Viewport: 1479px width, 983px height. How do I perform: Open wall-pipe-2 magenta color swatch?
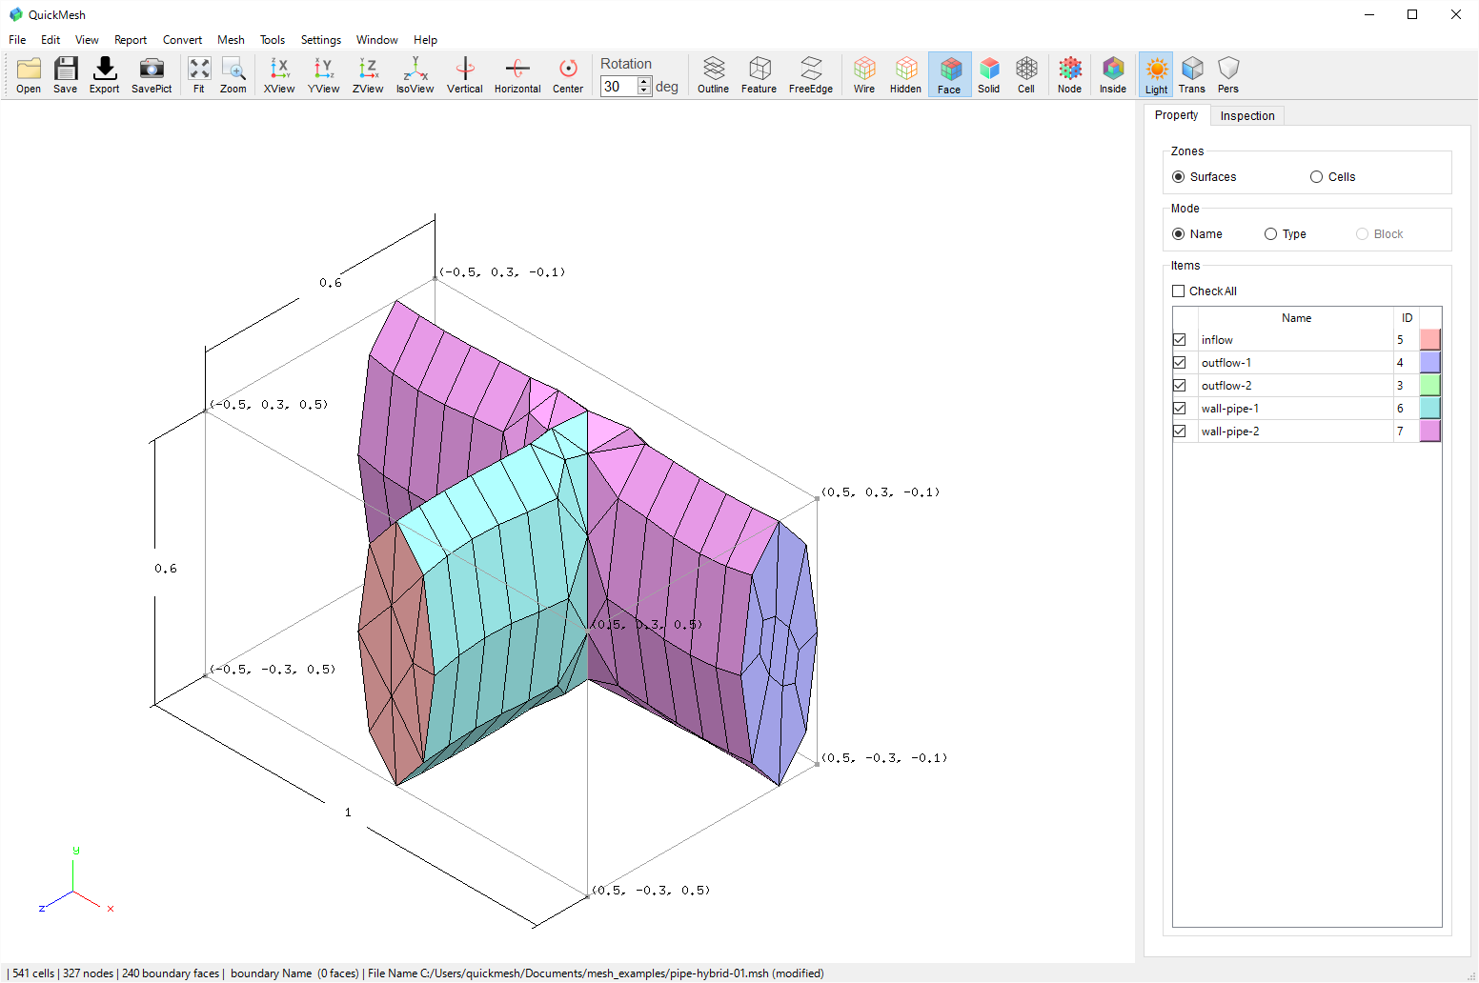coord(1429,431)
